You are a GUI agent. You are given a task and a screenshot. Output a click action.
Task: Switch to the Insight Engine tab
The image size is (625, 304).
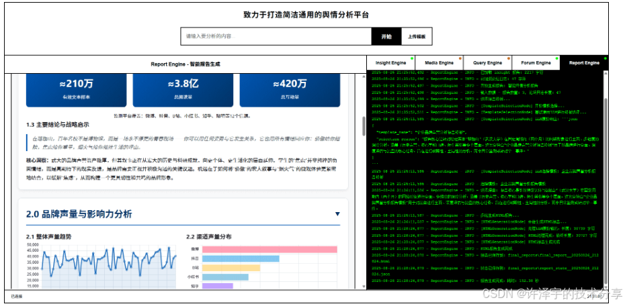click(x=390, y=63)
